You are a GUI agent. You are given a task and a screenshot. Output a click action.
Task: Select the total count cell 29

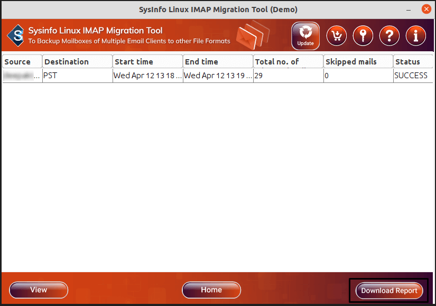pos(289,76)
